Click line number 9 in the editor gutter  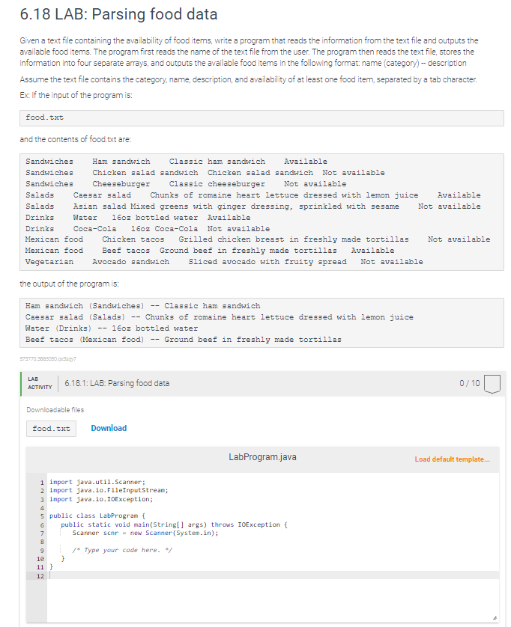(42, 551)
